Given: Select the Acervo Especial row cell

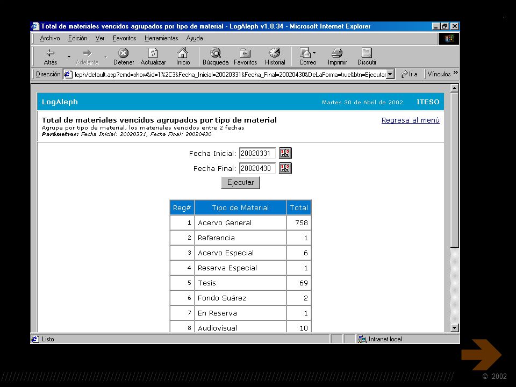Looking at the screenshot, I should click(240, 253).
